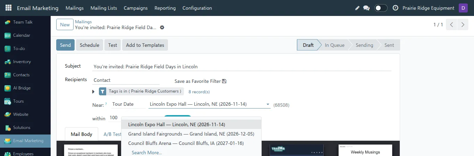This screenshot has height=156, width=474.
Task: Click the Test button
Action: point(112,45)
